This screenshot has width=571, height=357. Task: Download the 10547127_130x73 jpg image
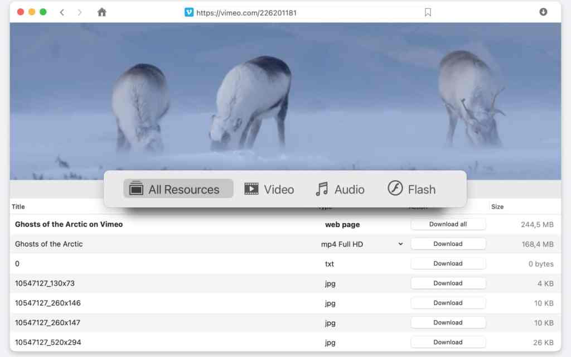pos(448,283)
